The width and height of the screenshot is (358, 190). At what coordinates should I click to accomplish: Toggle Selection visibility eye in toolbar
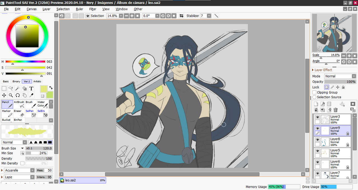88,16
